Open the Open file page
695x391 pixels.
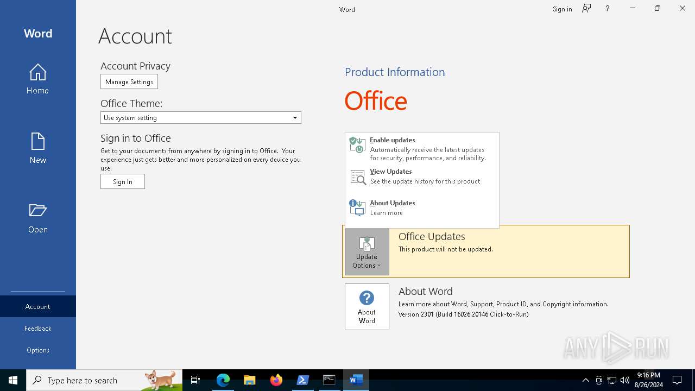(x=37, y=218)
